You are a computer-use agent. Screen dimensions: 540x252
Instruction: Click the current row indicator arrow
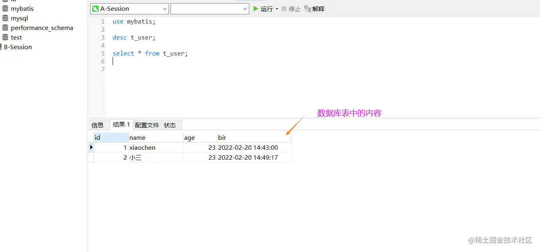[91, 147]
